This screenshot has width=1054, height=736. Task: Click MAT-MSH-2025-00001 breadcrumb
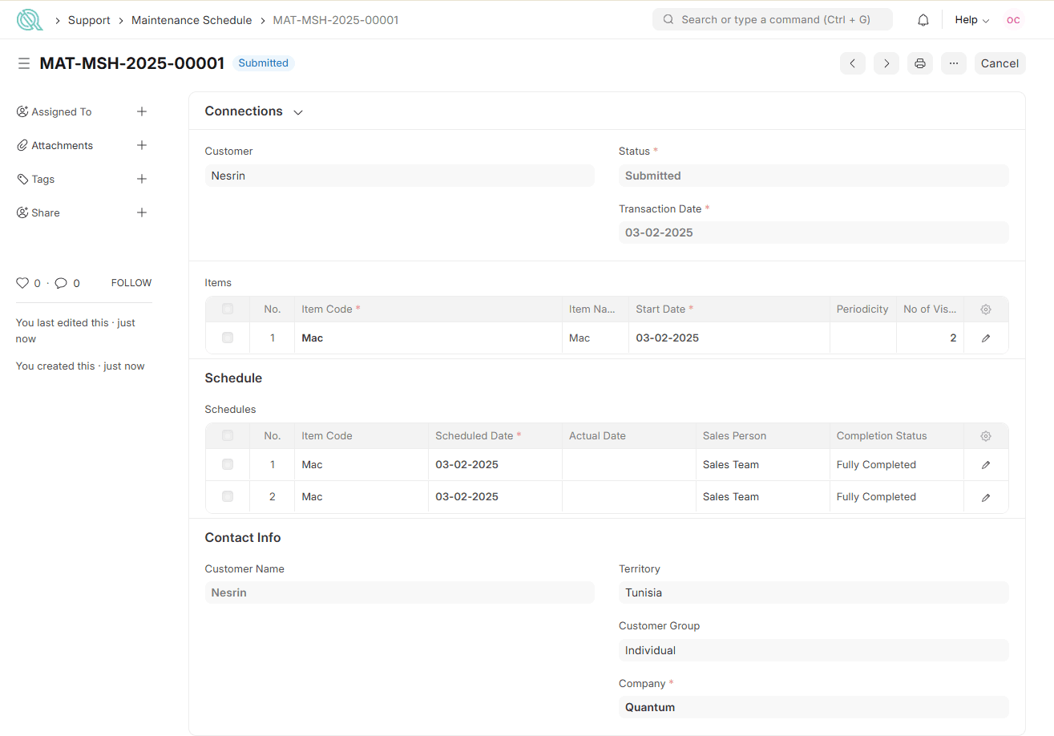coord(336,20)
